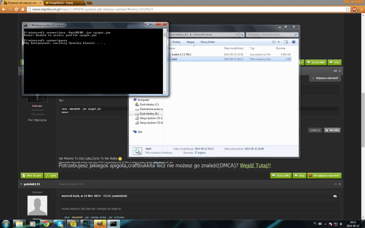Image resolution: width=365 pixels, height=228 pixels.
Task: Click the Przeszukaj: minecraft serwer search field
Action: pyautogui.click(x=272, y=34)
